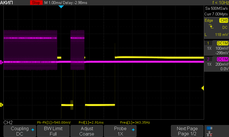Viewport: 229px width, 137px height.
Task: Click the falling edge trigger slope icon
Action: tap(211, 27)
